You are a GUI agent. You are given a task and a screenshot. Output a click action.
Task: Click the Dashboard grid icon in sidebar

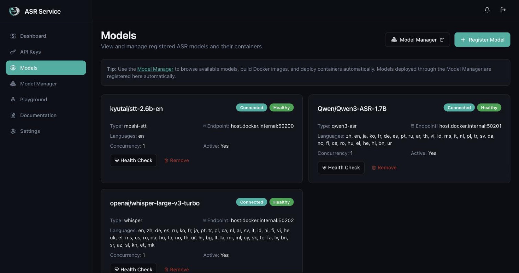click(x=13, y=36)
